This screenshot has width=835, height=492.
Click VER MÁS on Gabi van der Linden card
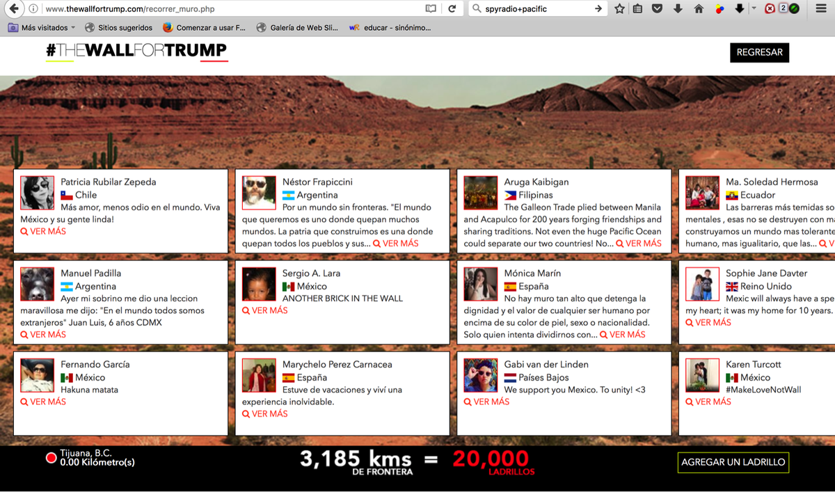[x=487, y=402]
